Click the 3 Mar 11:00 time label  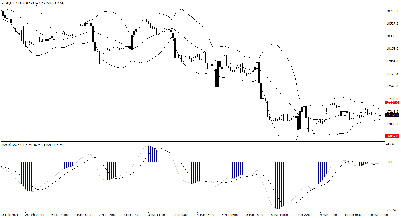(156, 215)
